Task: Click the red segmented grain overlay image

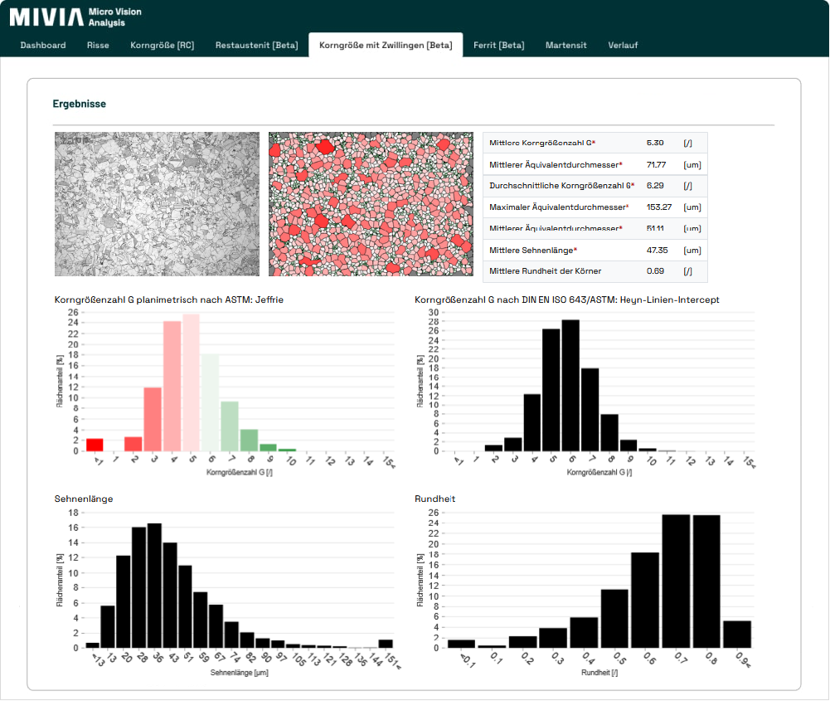Action: 371,204
